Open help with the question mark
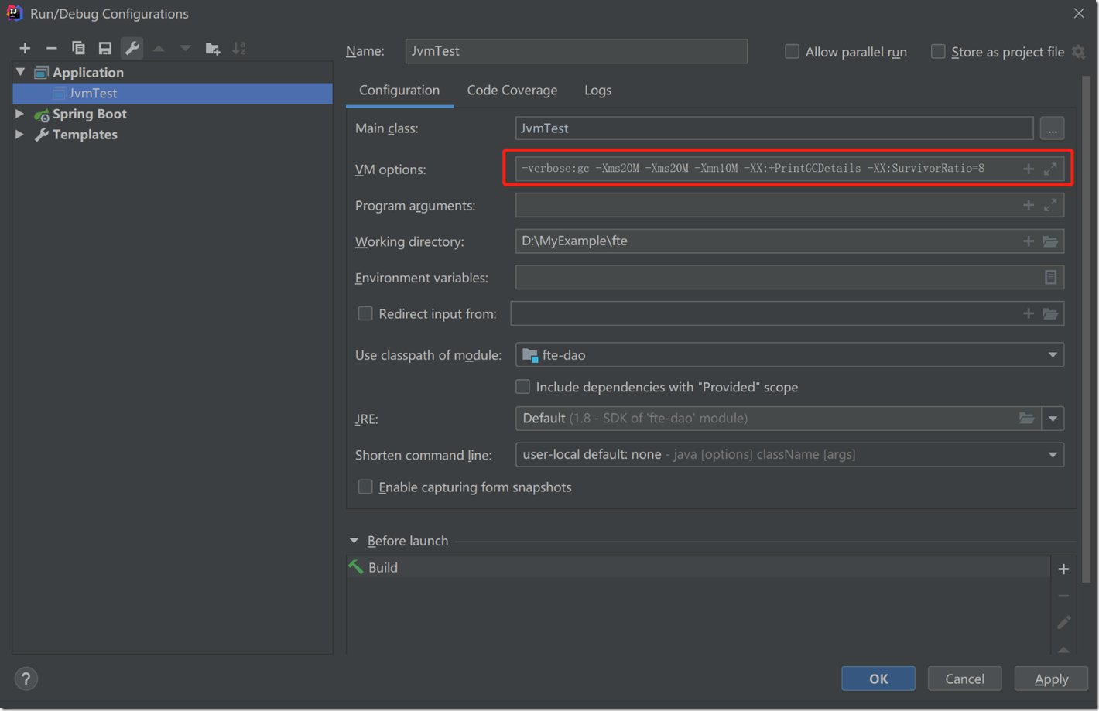1099x711 pixels. (26, 679)
